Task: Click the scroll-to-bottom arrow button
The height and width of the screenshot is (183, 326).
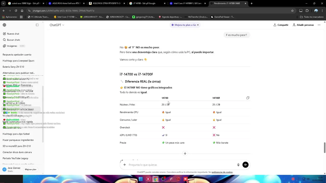Action: pos(185,153)
